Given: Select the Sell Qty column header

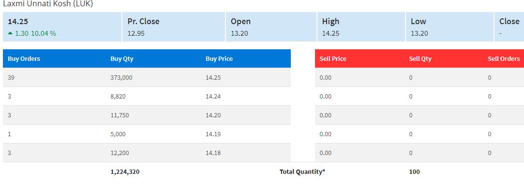Looking at the screenshot, I should [420, 58].
